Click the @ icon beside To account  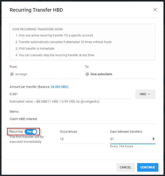[87, 74]
